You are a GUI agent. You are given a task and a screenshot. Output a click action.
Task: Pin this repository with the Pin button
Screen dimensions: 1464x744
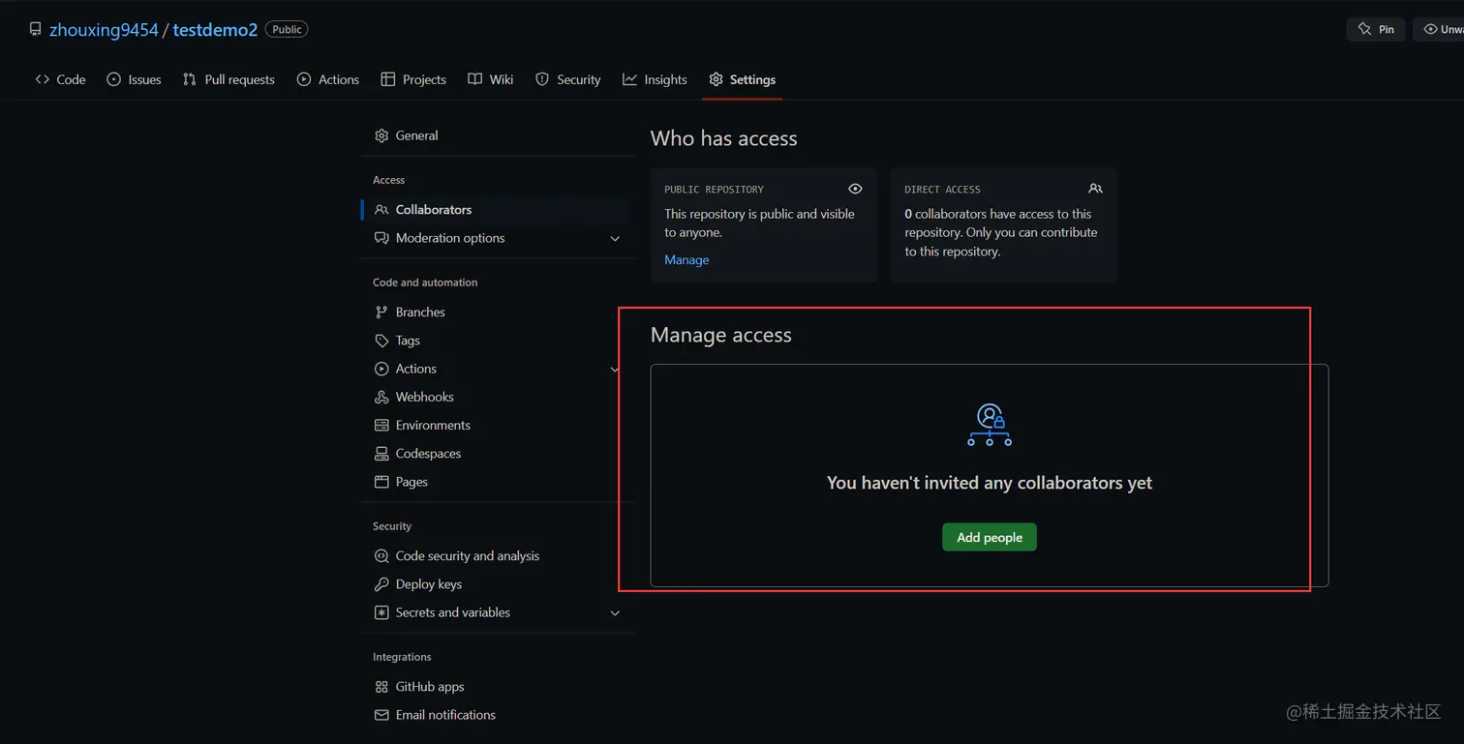(x=1376, y=29)
